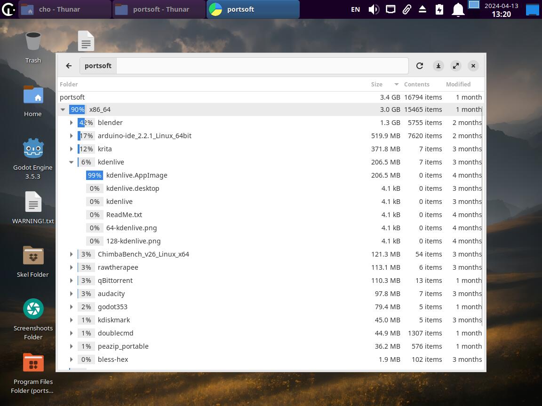Open the battery power tray icon
Image resolution: width=542 pixels, height=406 pixels.
(x=439, y=9)
